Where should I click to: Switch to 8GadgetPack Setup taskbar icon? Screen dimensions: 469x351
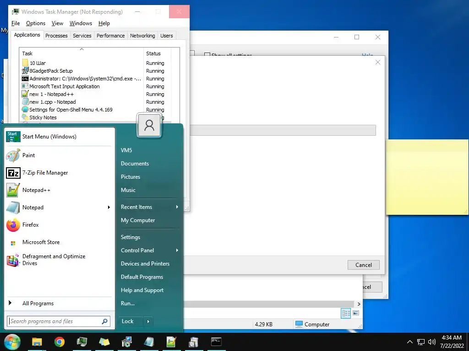pos(126,342)
